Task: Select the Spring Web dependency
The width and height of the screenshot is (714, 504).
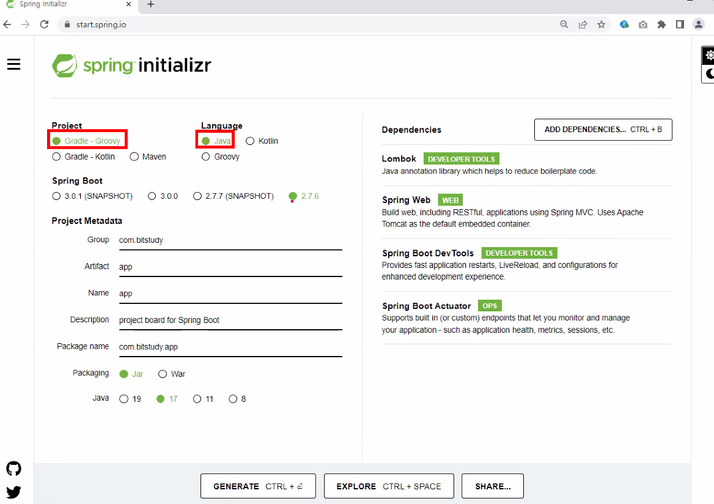Action: (x=527, y=212)
